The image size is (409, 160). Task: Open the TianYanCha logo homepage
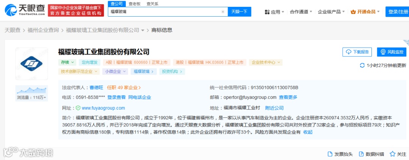[25, 11]
